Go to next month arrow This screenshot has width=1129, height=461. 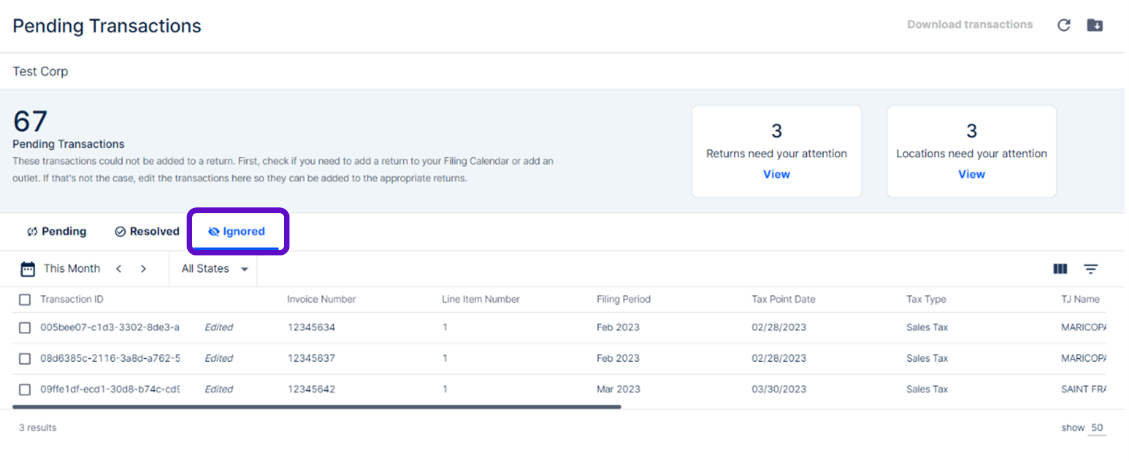(144, 269)
